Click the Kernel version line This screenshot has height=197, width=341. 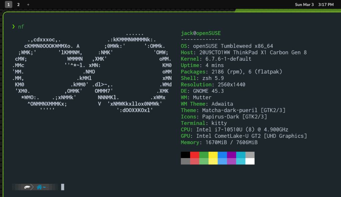[216, 59]
